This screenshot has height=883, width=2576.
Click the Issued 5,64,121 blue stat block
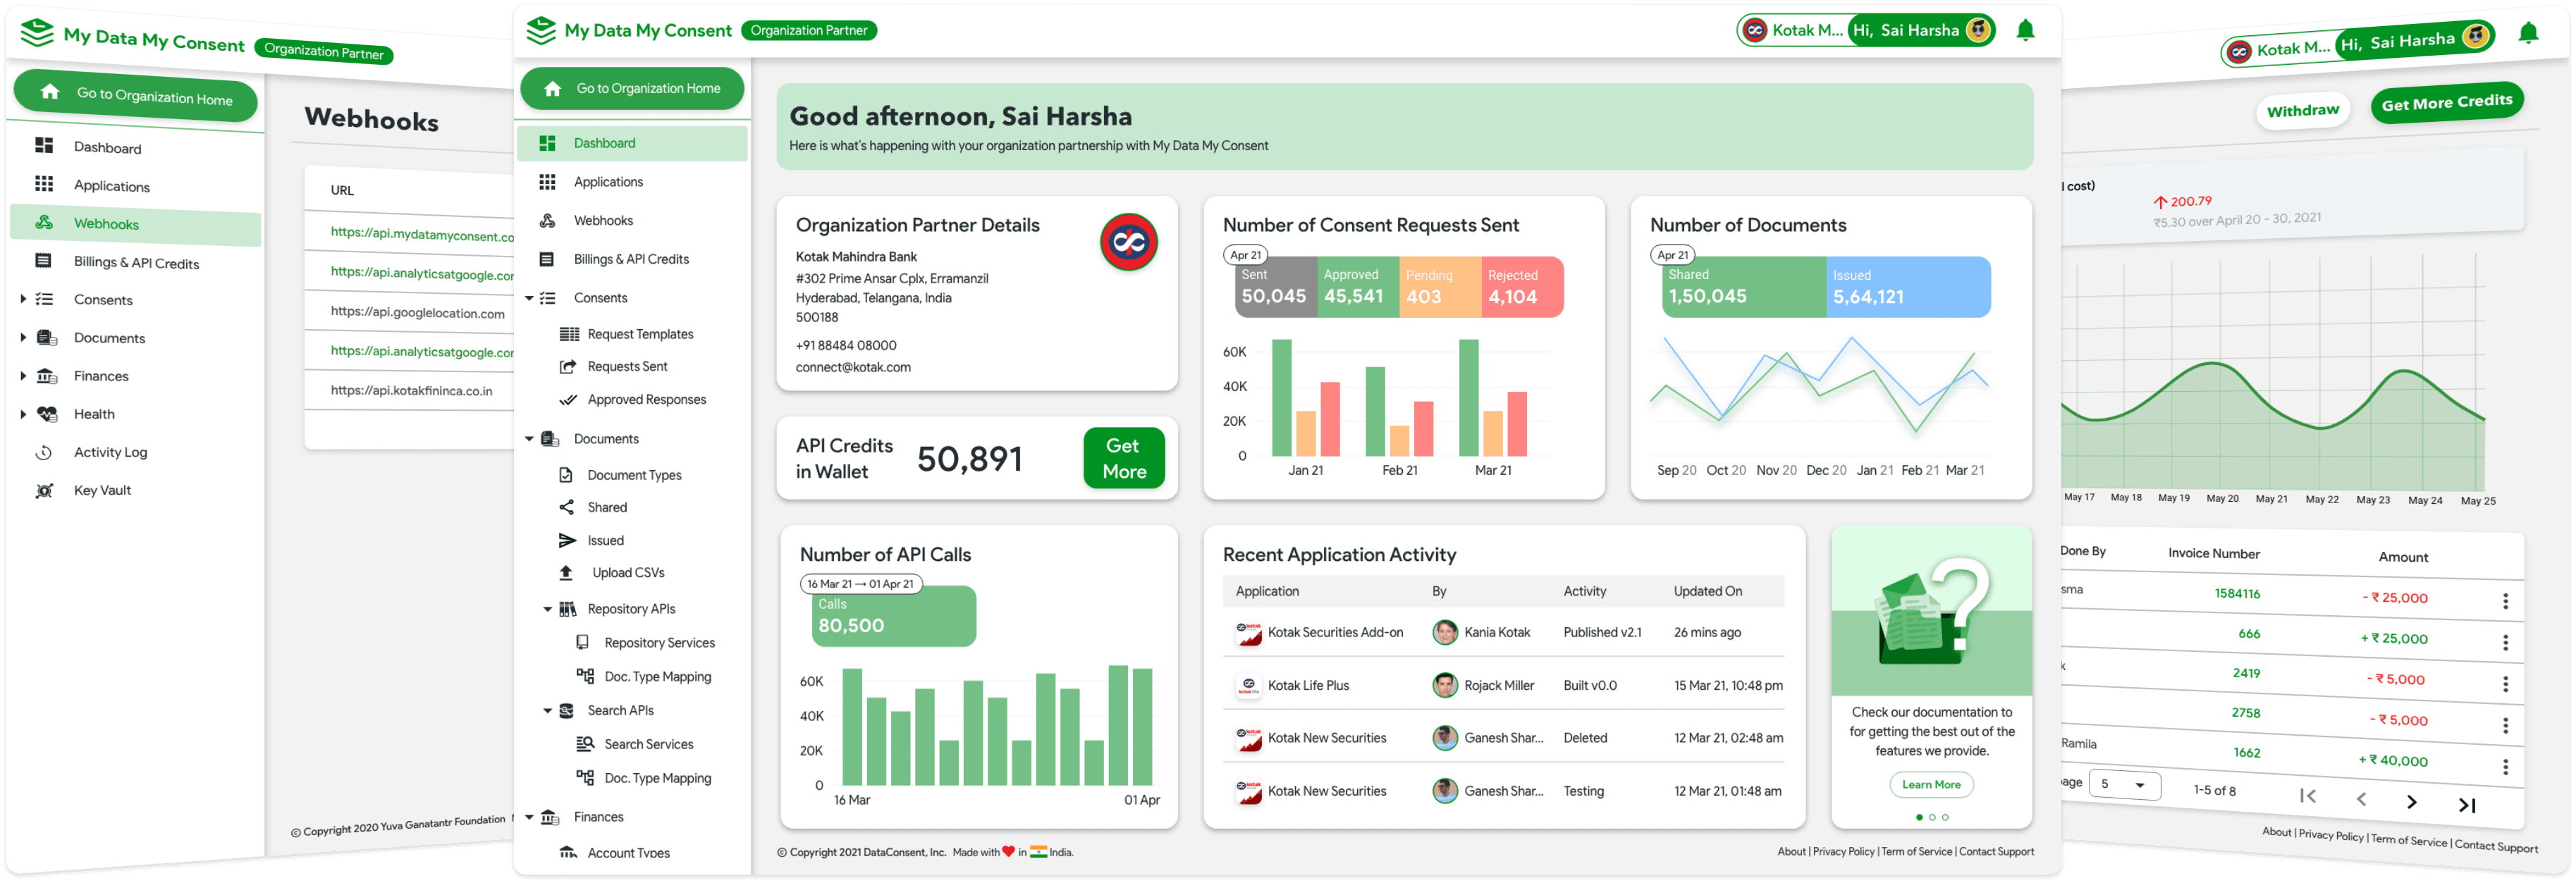(x=1908, y=287)
